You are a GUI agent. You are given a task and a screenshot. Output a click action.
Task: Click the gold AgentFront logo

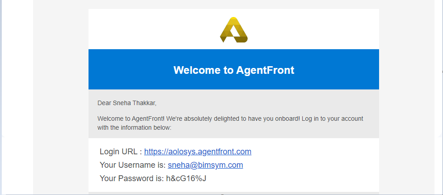pyautogui.click(x=233, y=30)
